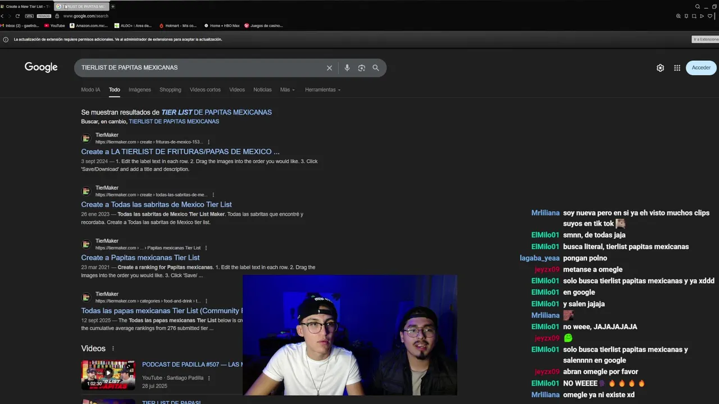
Task: Switch to Imágenes results tab
Action: pyautogui.click(x=140, y=90)
